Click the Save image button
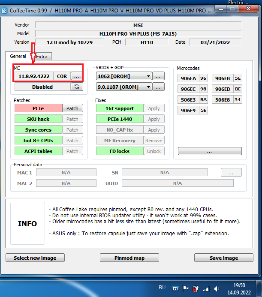Screen dimensions: 262x297 tap(224, 258)
